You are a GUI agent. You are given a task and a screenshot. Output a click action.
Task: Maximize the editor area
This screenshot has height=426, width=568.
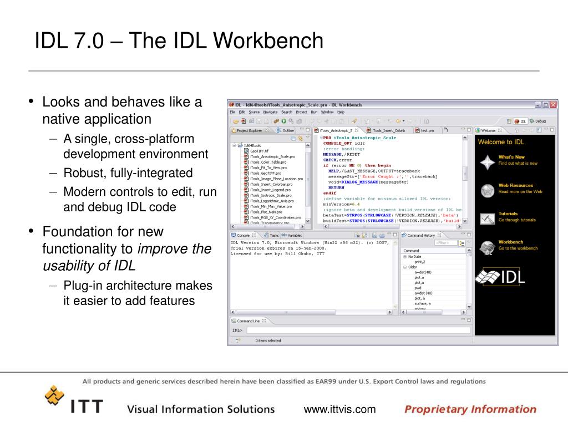click(x=468, y=129)
